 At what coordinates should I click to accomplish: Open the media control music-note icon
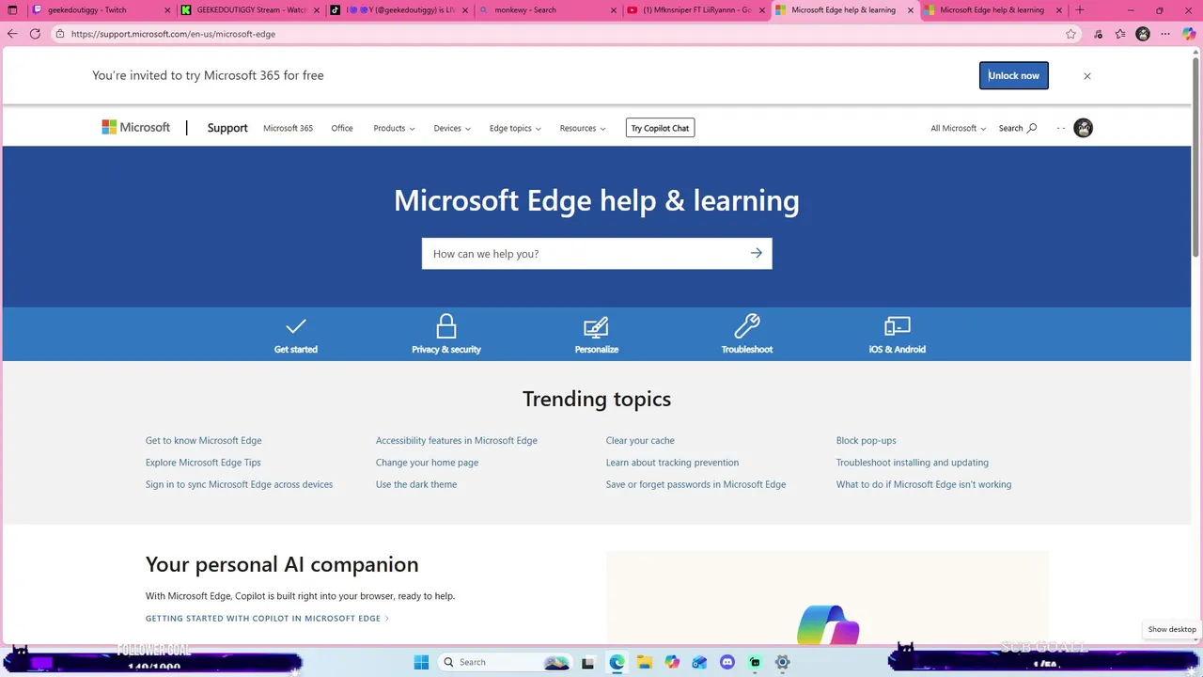click(1098, 34)
